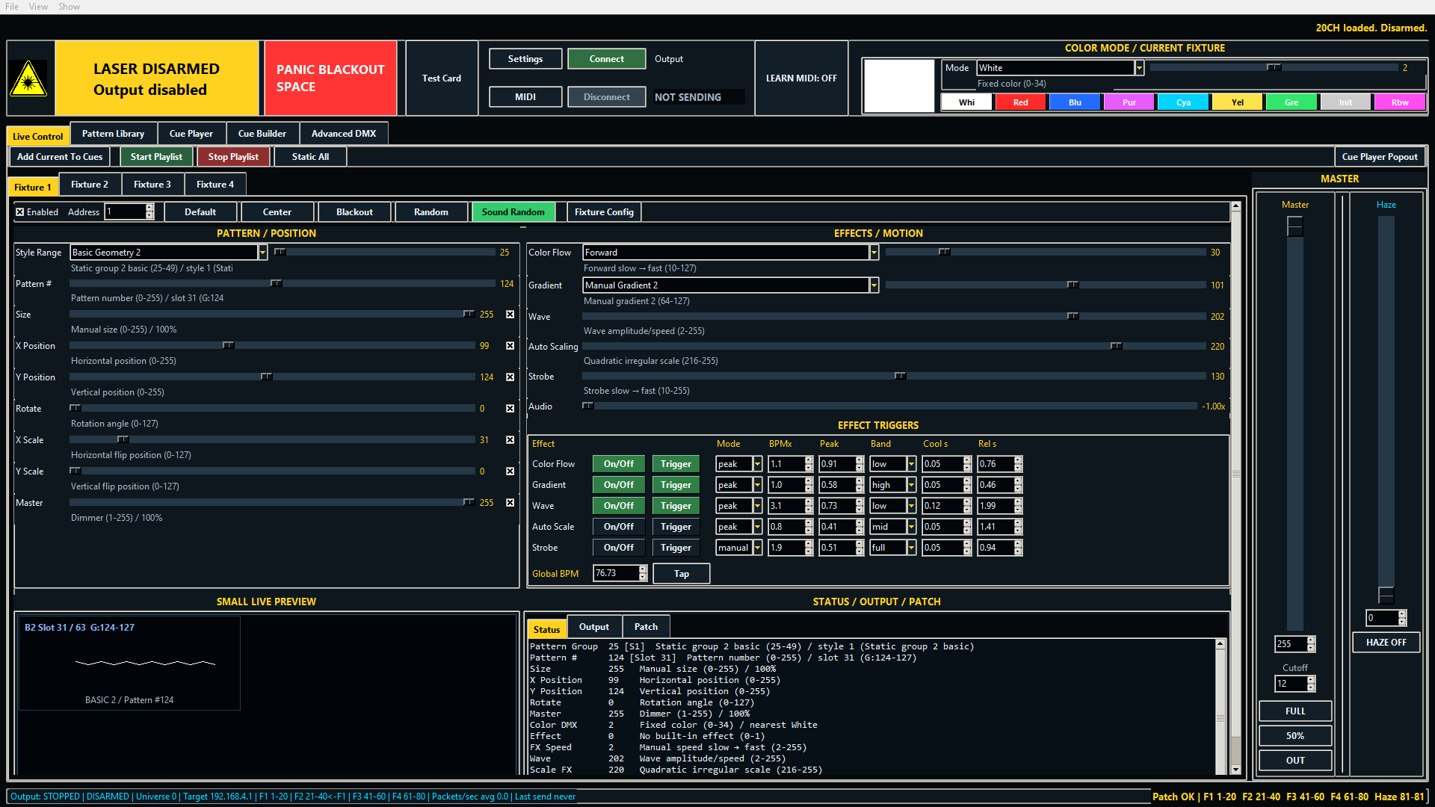Open the Patch tab in status panel
Viewport: 1435px width, 807px height.
[646, 627]
